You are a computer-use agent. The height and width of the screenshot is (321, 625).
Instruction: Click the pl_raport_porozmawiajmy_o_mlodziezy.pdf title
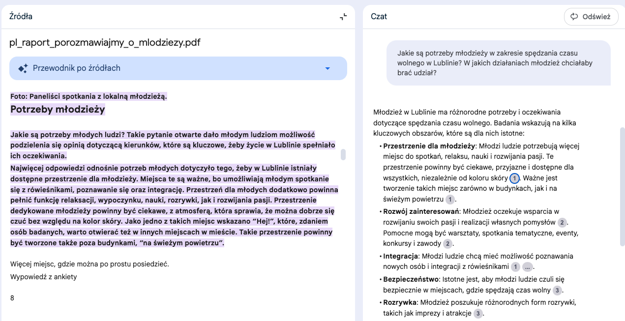point(105,43)
